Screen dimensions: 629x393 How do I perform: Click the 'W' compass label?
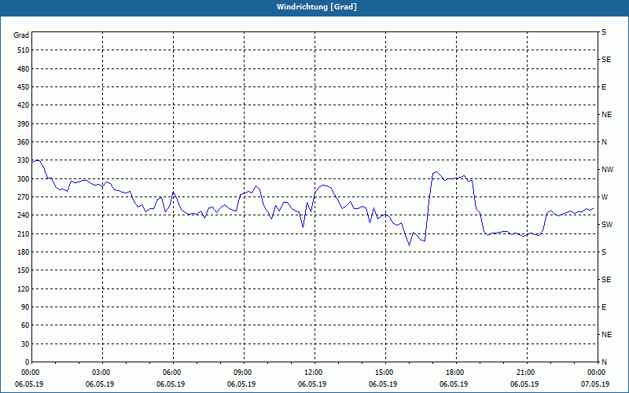tap(605, 197)
